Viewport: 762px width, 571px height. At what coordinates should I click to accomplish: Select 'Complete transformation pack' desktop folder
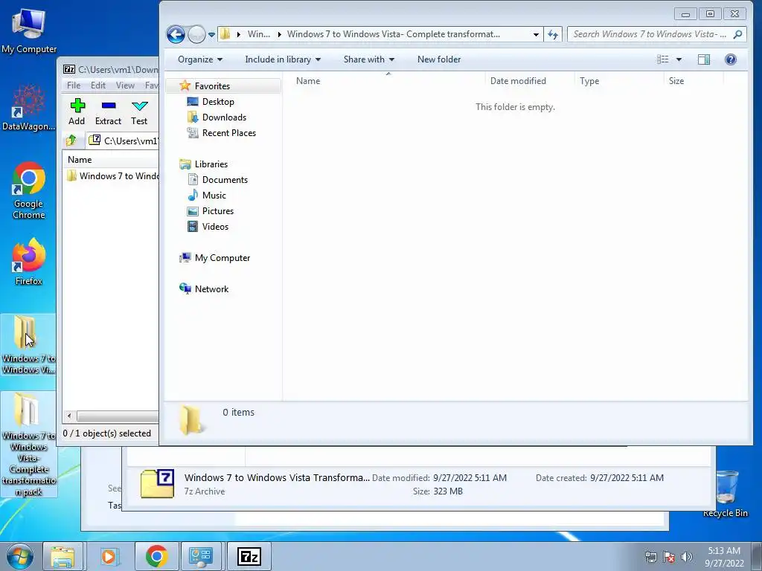point(29,445)
